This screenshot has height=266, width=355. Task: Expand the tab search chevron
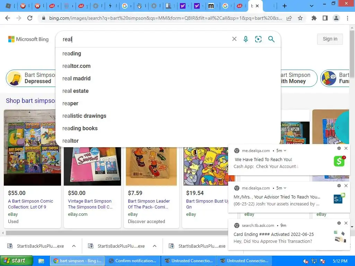[312, 6]
